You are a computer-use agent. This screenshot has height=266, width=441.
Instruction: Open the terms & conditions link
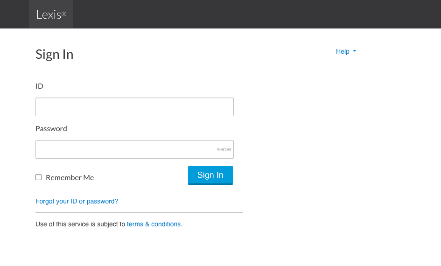154,224
